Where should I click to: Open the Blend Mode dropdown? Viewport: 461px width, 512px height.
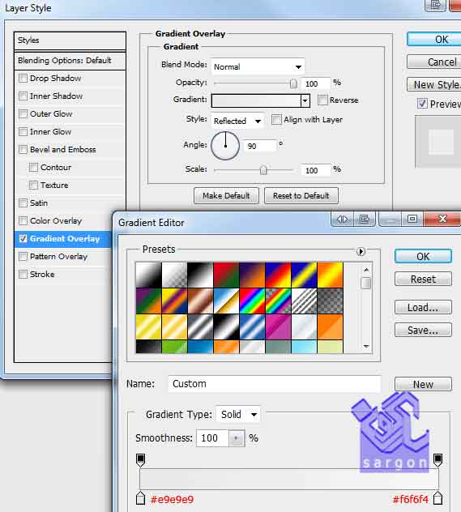pyautogui.click(x=258, y=66)
